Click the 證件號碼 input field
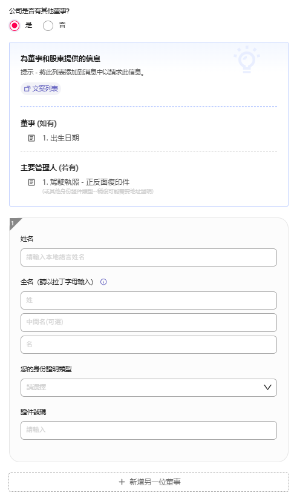Image resolution: width=297 pixels, height=504 pixels. pyautogui.click(x=149, y=430)
